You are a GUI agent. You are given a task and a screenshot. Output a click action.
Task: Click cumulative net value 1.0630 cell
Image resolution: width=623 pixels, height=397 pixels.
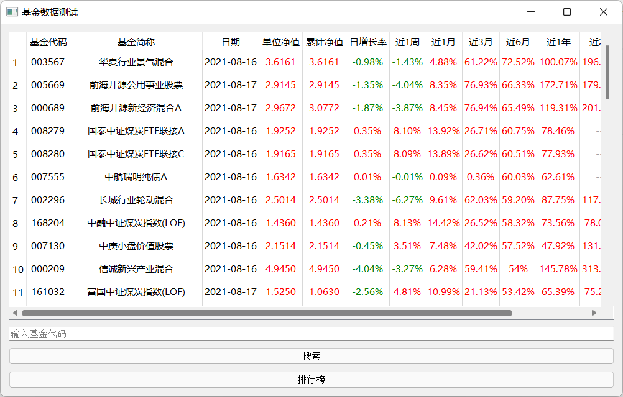point(324,292)
